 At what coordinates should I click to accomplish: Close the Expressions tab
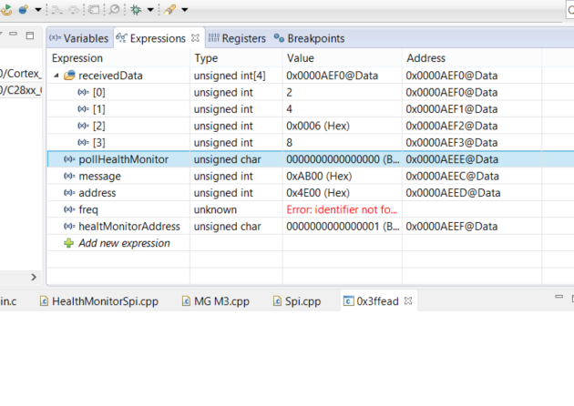[196, 37]
